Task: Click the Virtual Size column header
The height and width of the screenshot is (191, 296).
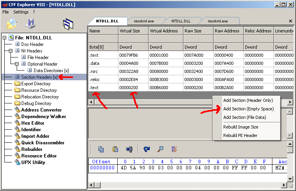Action: (133, 30)
